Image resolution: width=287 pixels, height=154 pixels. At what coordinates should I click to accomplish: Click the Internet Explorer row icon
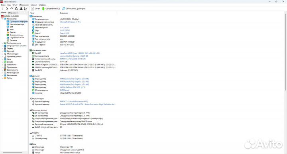pyautogui.click(x=33, y=28)
